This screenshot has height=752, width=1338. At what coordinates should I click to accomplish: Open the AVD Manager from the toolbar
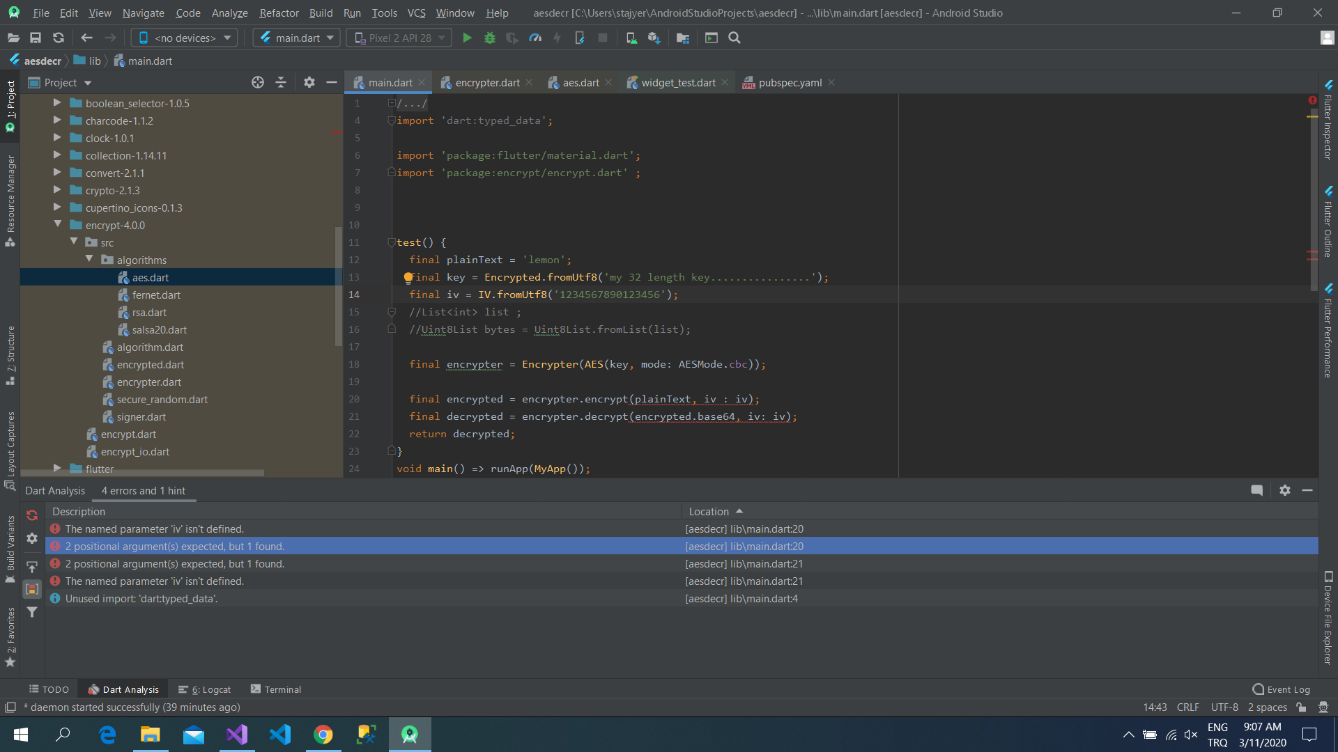pos(631,38)
